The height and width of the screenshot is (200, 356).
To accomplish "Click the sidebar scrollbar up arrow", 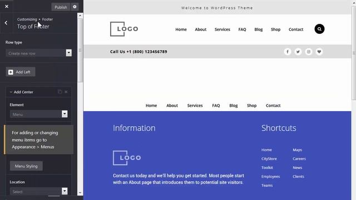I will pos(80,16).
